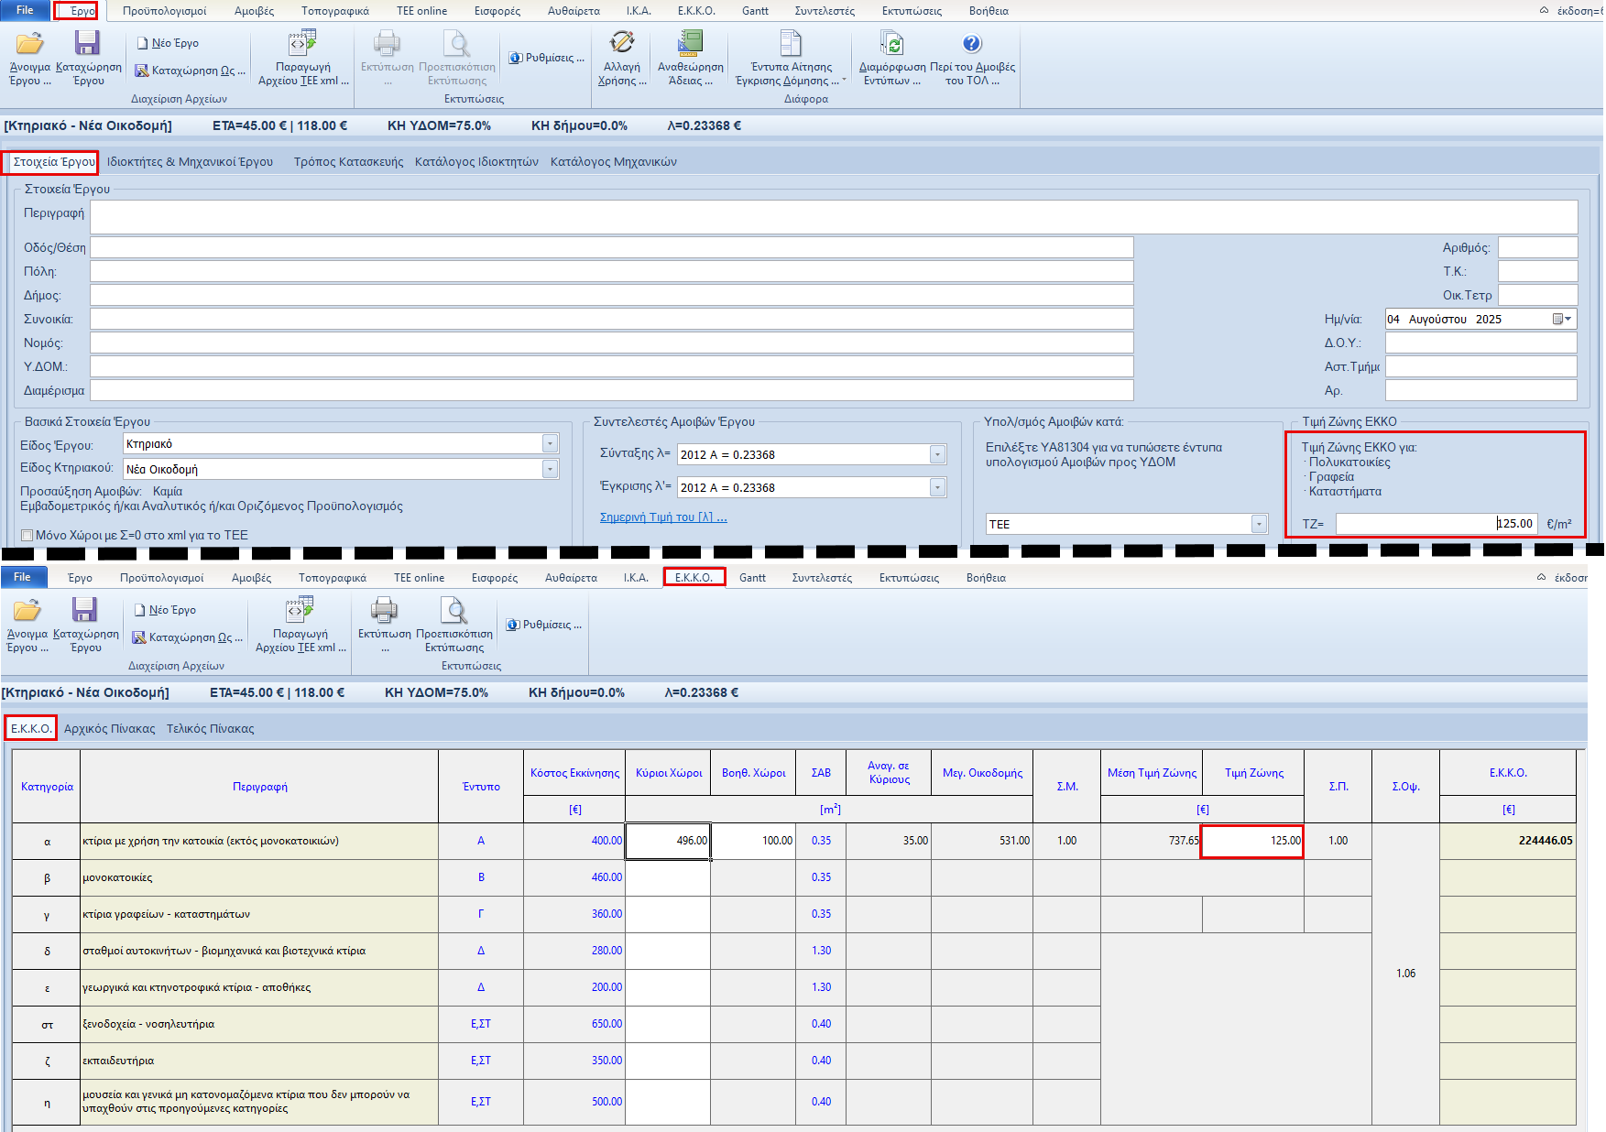Click the Εκτύπωση printer icon in lower ribbon

pyautogui.click(x=384, y=611)
